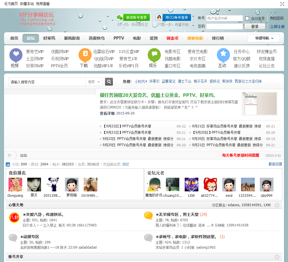
Task: Open the 排行榜 navigation item
Action: click(218, 38)
